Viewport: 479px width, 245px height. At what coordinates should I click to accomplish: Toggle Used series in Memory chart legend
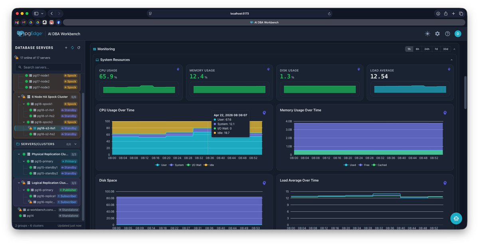350,165
